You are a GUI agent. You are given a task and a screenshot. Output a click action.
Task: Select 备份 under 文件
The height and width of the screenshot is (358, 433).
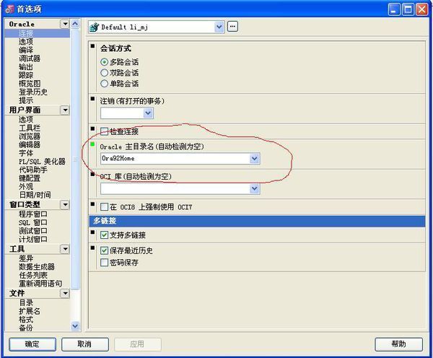[26, 328]
